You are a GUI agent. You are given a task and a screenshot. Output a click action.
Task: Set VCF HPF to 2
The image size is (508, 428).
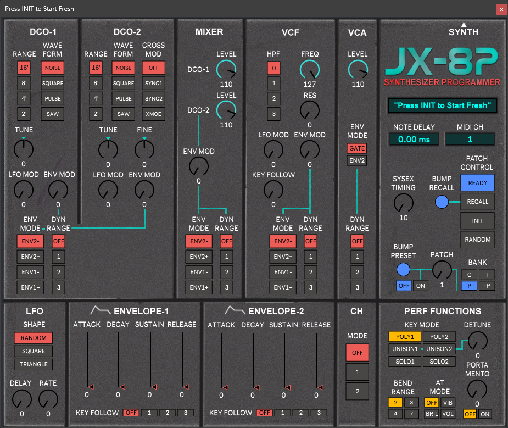pos(273,98)
